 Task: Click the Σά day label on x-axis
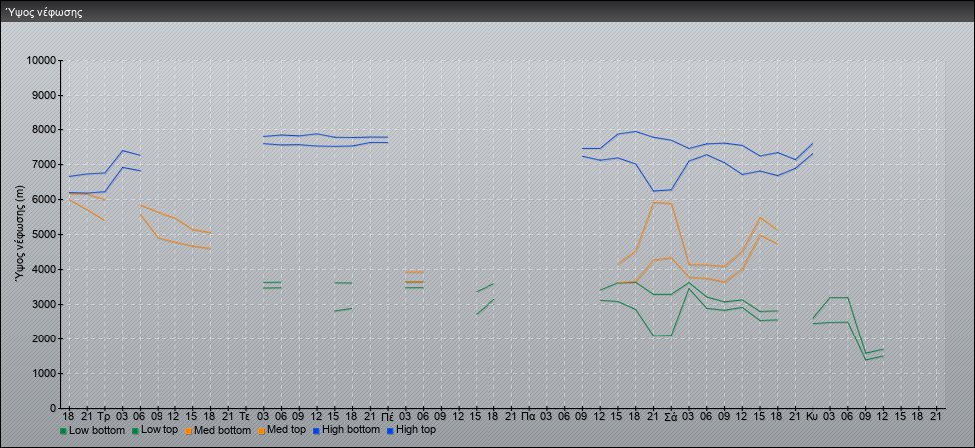tap(671, 416)
